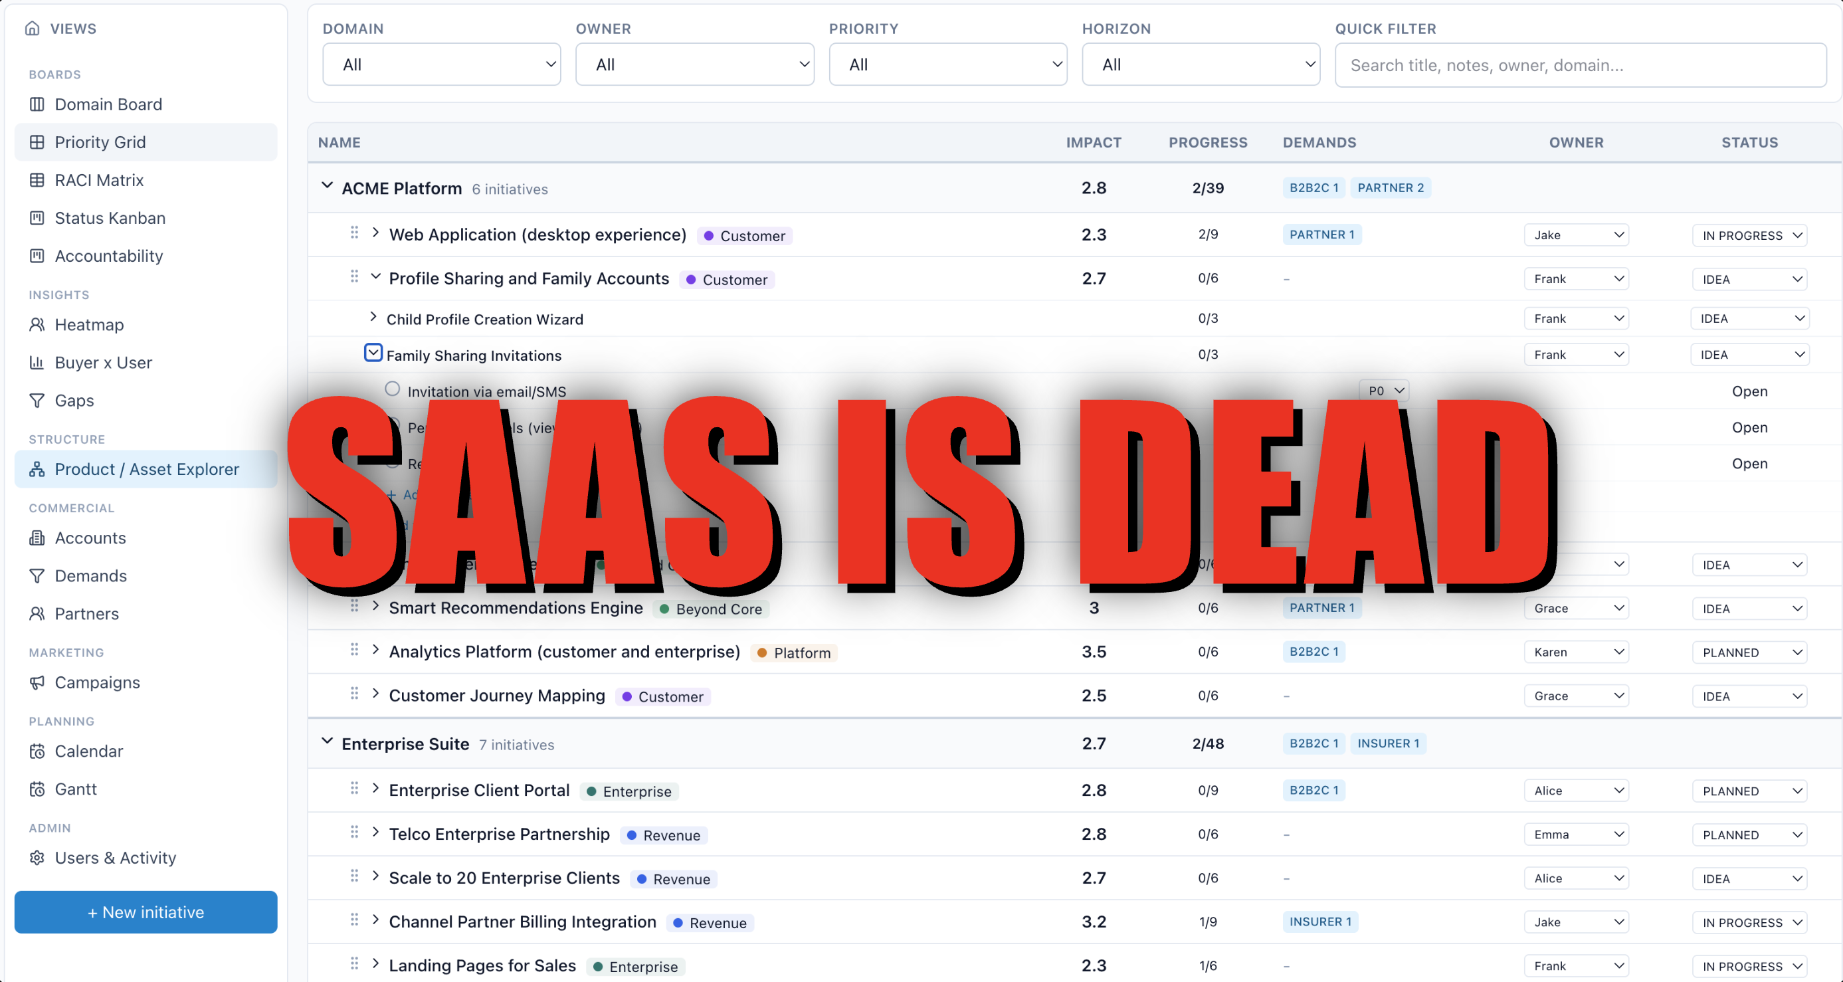Screen dimensions: 1843x982
Task: Expand Child Profile Creation Wizard row
Action: click(373, 318)
